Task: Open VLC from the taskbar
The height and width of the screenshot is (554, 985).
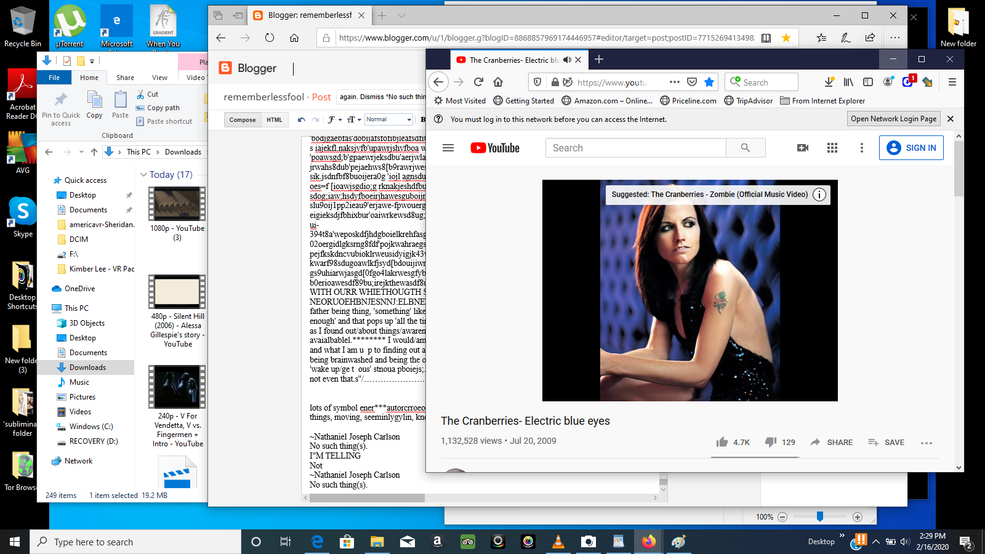Action: [558, 542]
